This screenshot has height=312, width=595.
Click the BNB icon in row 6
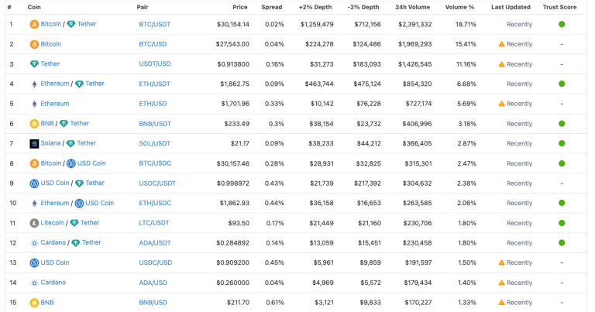click(34, 124)
